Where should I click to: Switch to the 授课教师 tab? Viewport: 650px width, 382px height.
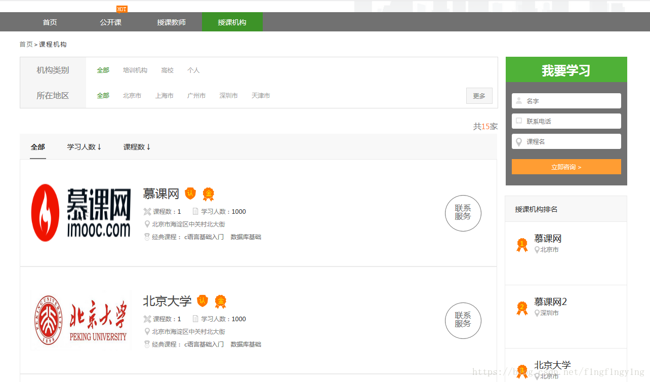pos(171,22)
